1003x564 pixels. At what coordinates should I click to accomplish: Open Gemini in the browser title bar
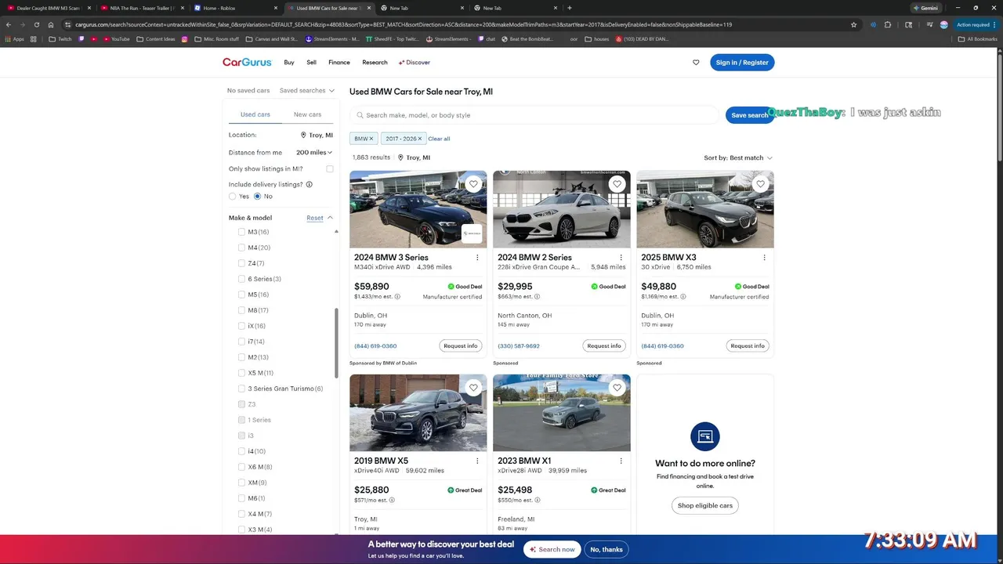925,8
